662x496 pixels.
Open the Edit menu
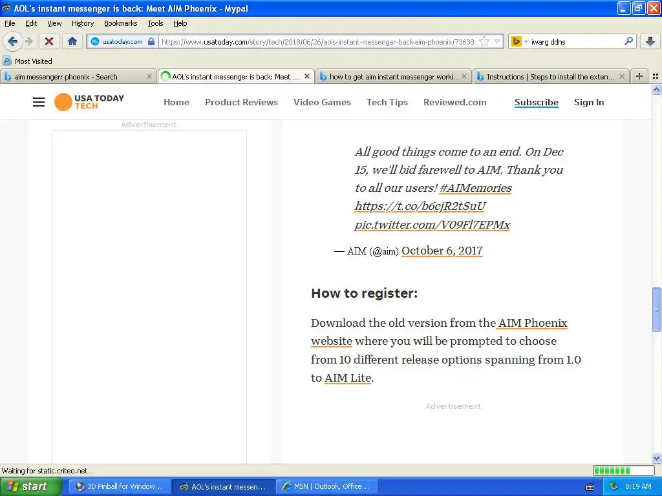31,23
